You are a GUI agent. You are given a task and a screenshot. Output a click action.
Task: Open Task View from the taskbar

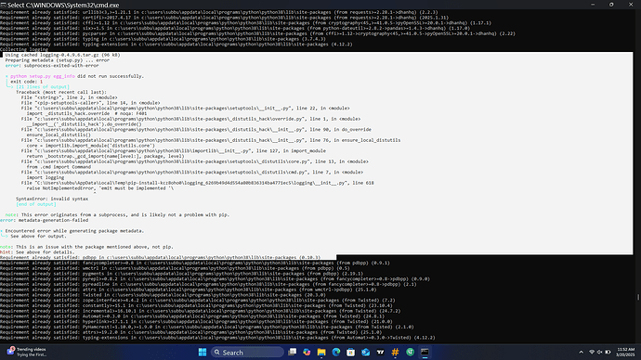pyautogui.click(x=292, y=352)
